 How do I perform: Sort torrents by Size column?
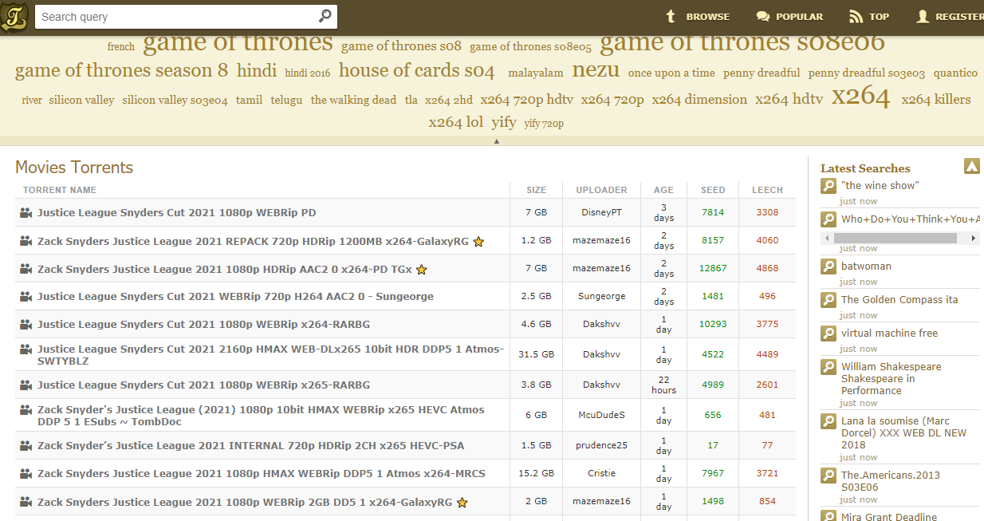pos(537,190)
